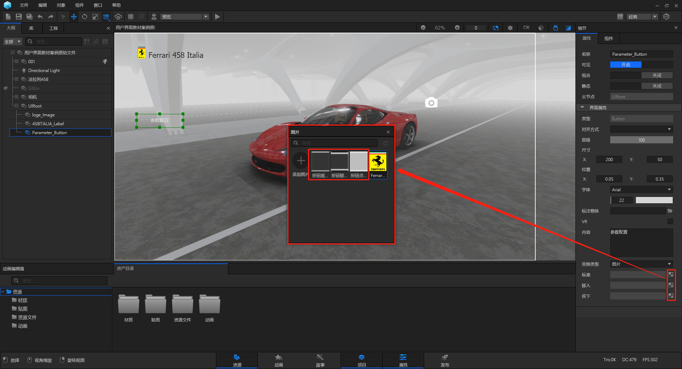Viewport: 682px width, 369px height.
Task: Open the 文件 menu
Action: tap(24, 5)
